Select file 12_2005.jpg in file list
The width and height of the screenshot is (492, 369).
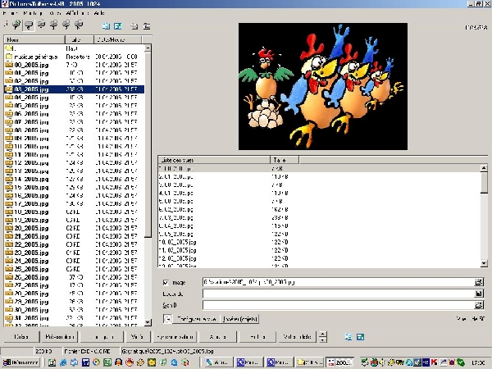(x=75, y=163)
